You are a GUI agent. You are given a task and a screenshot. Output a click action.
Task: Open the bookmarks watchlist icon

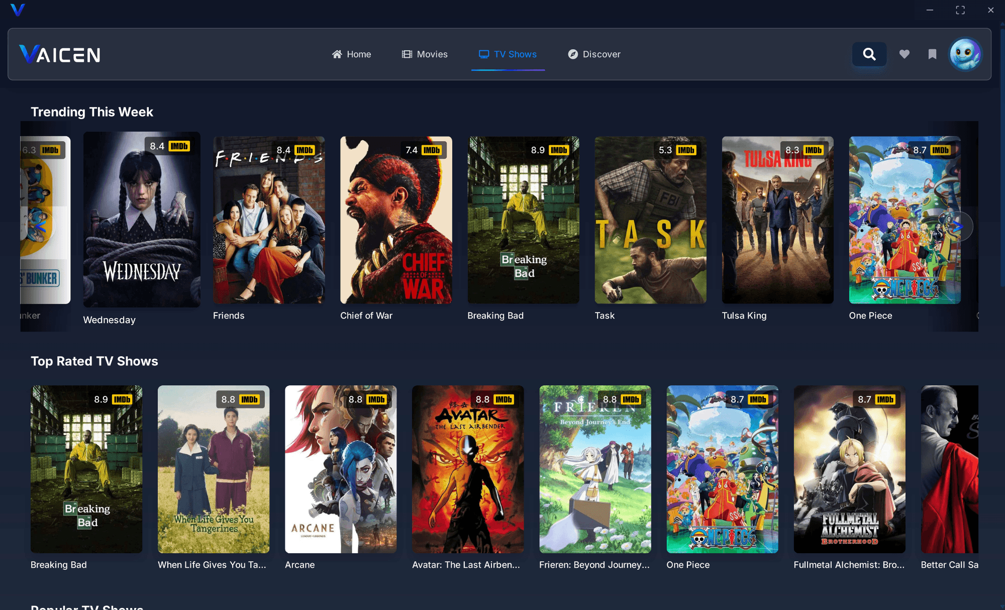tap(932, 54)
